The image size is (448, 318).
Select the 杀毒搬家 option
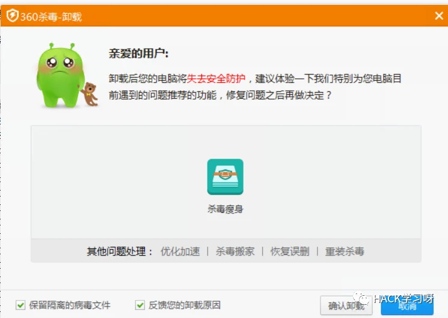tap(235, 251)
